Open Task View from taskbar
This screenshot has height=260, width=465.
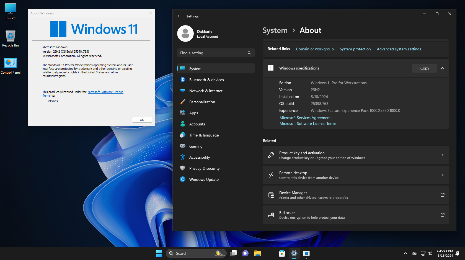pos(234,253)
